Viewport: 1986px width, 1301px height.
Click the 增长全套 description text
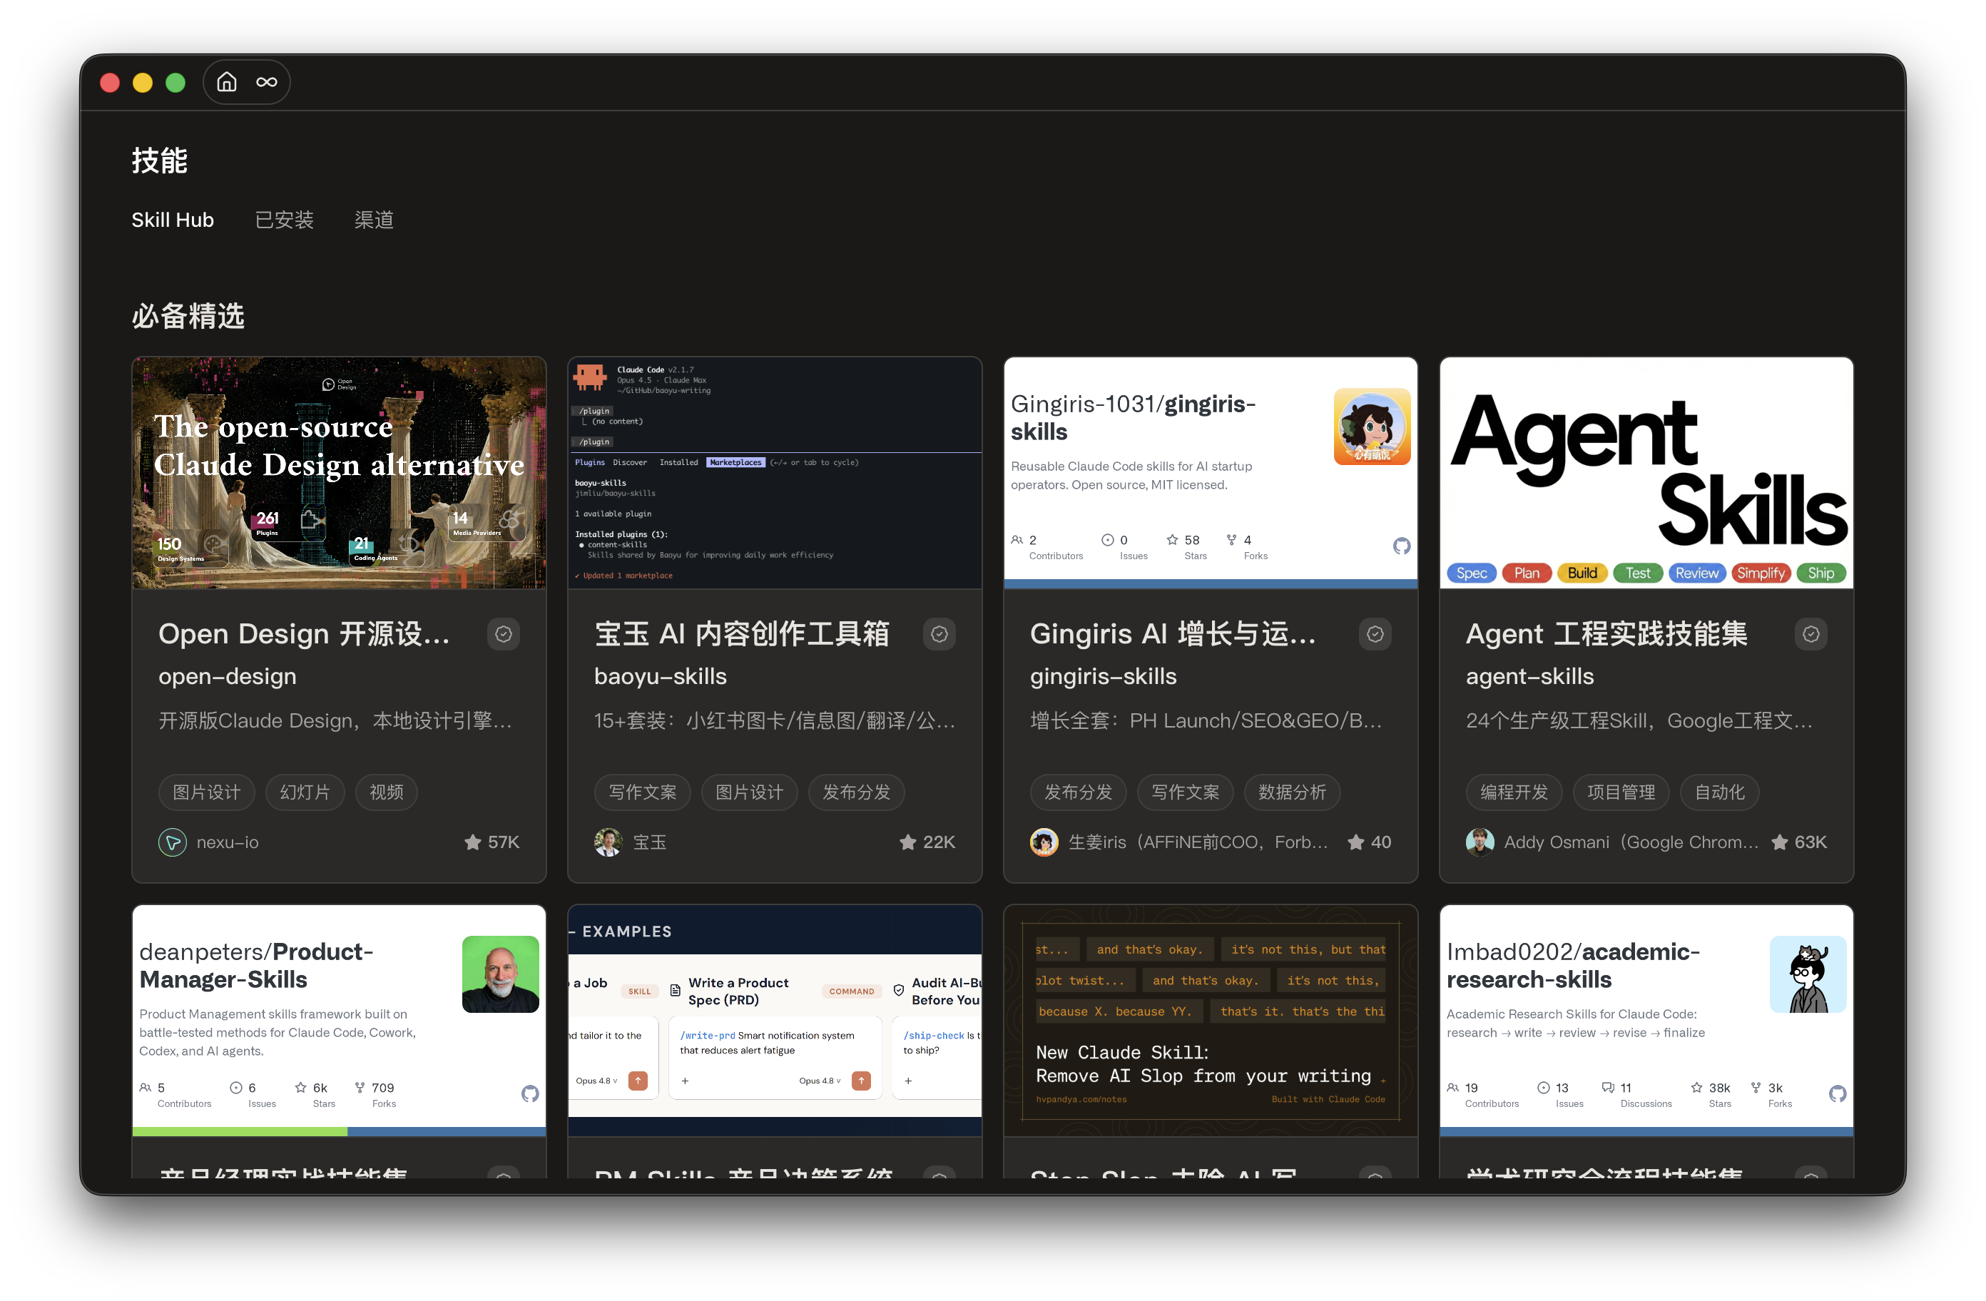[1206, 720]
